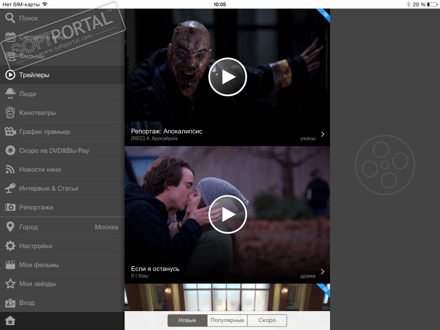
Task: Open the microphone icon for Интервью & Статьи
Action: tap(10, 188)
